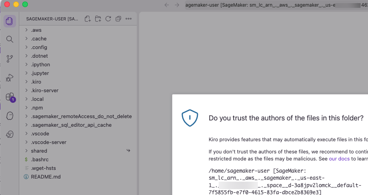The width and height of the screenshot is (368, 195).
Task: Go forward using the navigation arrow
Action: (x=177, y=5)
